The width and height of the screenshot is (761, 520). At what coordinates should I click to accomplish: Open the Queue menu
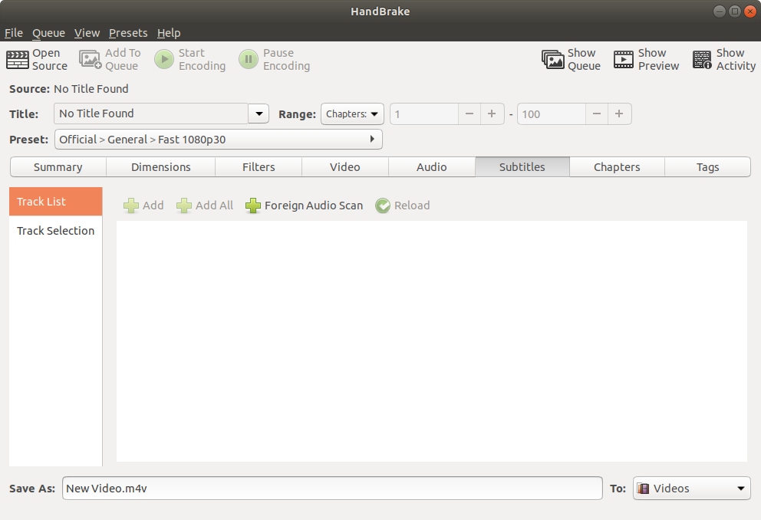coord(48,33)
